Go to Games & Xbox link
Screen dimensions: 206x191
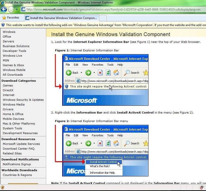[13, 65]
